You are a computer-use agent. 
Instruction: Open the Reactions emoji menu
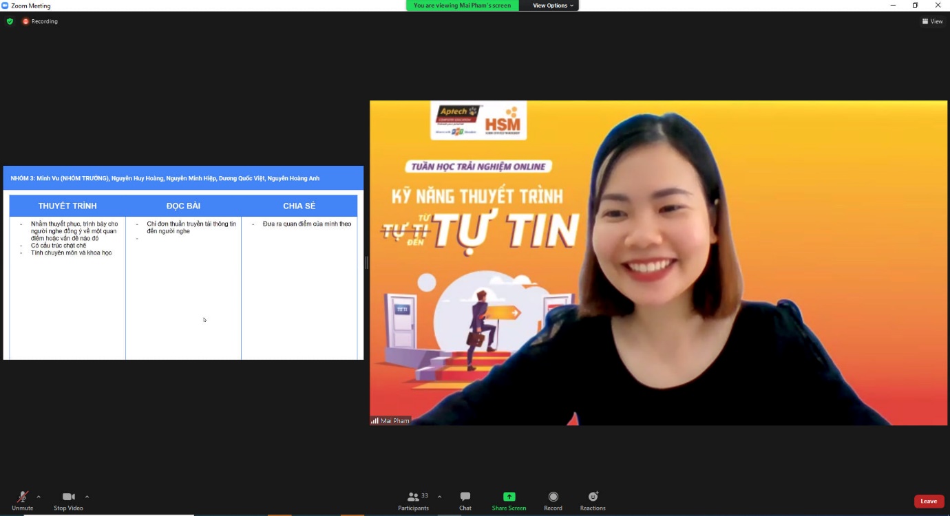pyautogui.click(x=593, y=497)
